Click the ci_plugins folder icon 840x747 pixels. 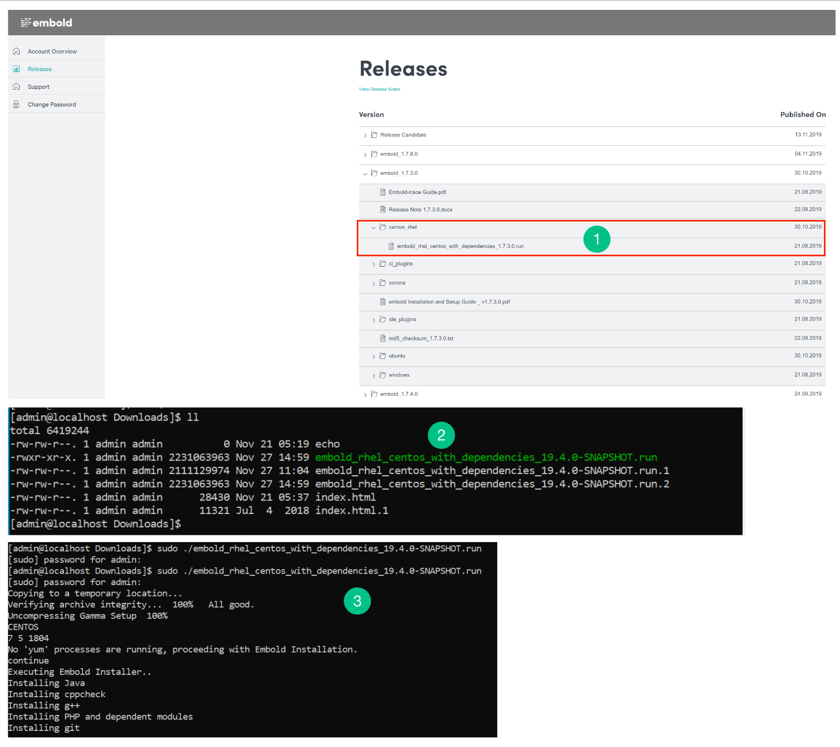click(383, 264)
